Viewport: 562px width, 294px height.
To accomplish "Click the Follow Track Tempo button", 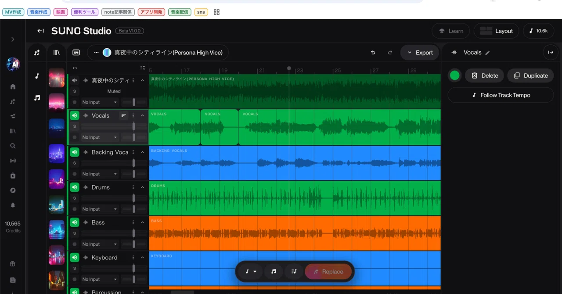I will click(501, 95).
